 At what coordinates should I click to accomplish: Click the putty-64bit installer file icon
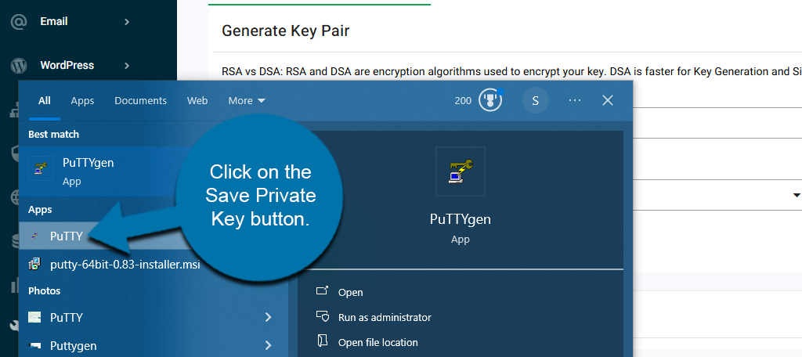pos(34,264)
